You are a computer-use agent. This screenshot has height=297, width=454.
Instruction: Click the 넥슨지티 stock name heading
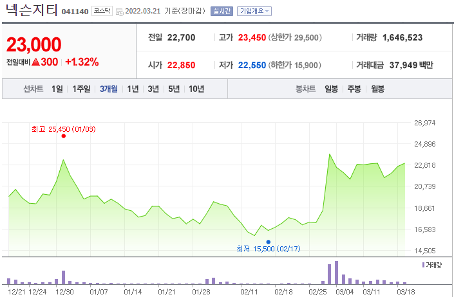[x=32, y=10]
